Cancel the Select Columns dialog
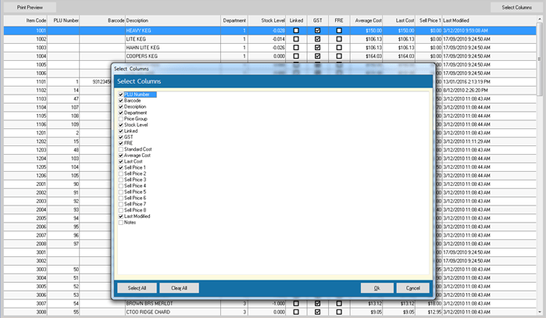Viewport: 546px width, 318px height. coord(414,288)
